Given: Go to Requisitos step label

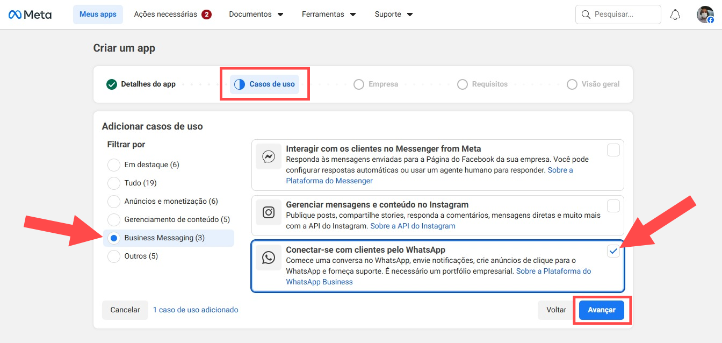Looking at the screenshot, I should [490, 84].
